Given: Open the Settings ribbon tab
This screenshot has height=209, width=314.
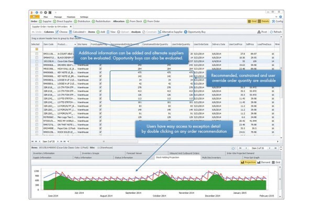Looking at the screenshot, I should (84, 17).
